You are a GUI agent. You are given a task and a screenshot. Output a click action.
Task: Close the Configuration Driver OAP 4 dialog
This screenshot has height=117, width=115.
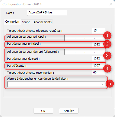(x=111, y=4)
